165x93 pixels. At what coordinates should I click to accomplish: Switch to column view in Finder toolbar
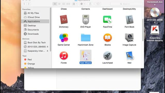(64, 4)
